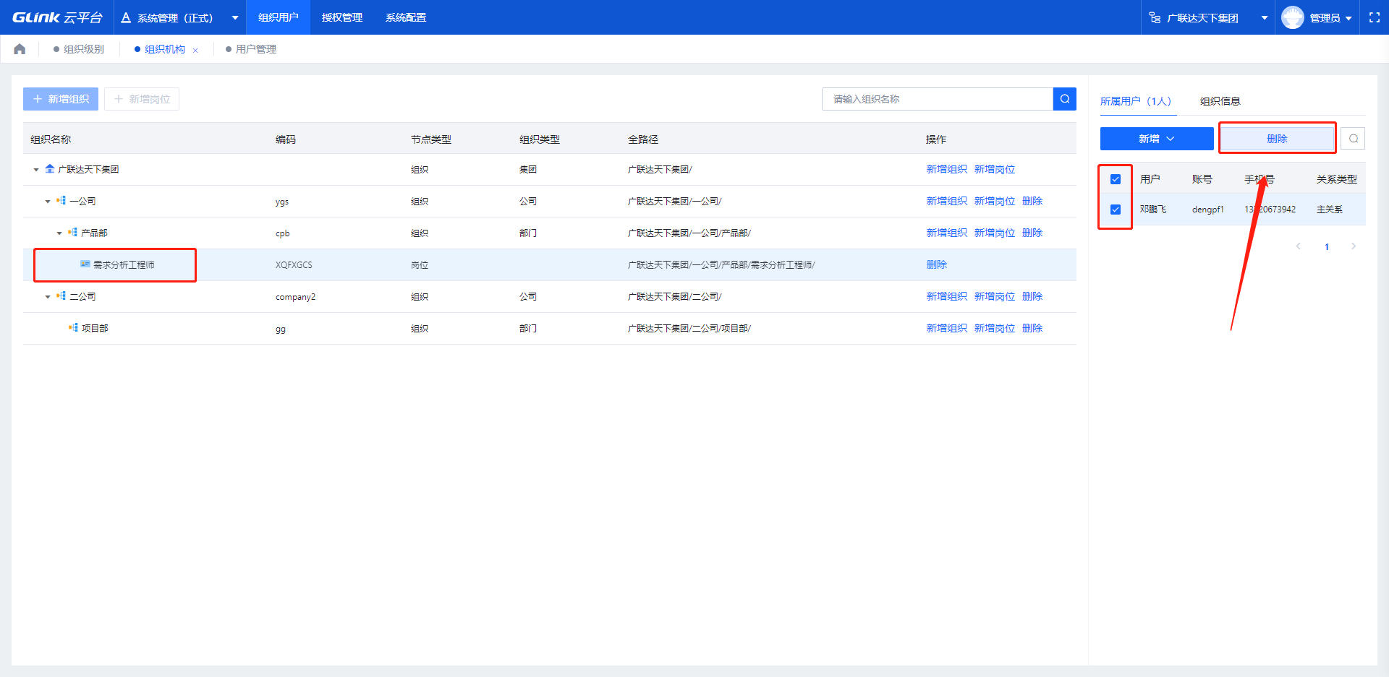This screenshot has width=1389, height=677.
Task: Open the 用户管理 tab
Action: (x=251, y=49)
